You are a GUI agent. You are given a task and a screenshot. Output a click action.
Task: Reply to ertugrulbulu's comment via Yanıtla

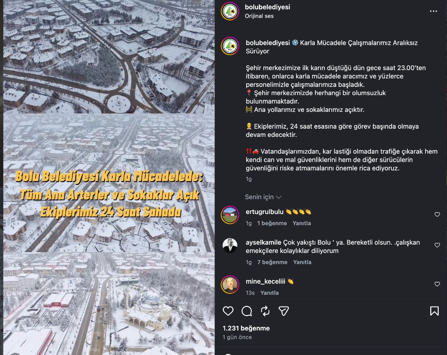[x=302, y=223]
